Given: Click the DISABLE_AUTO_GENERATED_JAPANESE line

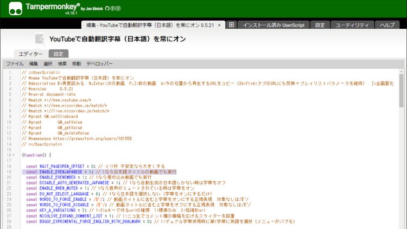Looking at the screenshot, I should click(x=126, y=183).
